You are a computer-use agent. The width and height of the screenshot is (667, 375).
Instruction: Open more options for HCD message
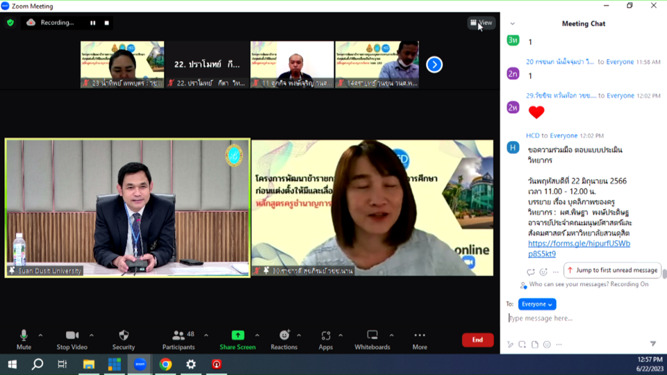(x=556, y=272)
